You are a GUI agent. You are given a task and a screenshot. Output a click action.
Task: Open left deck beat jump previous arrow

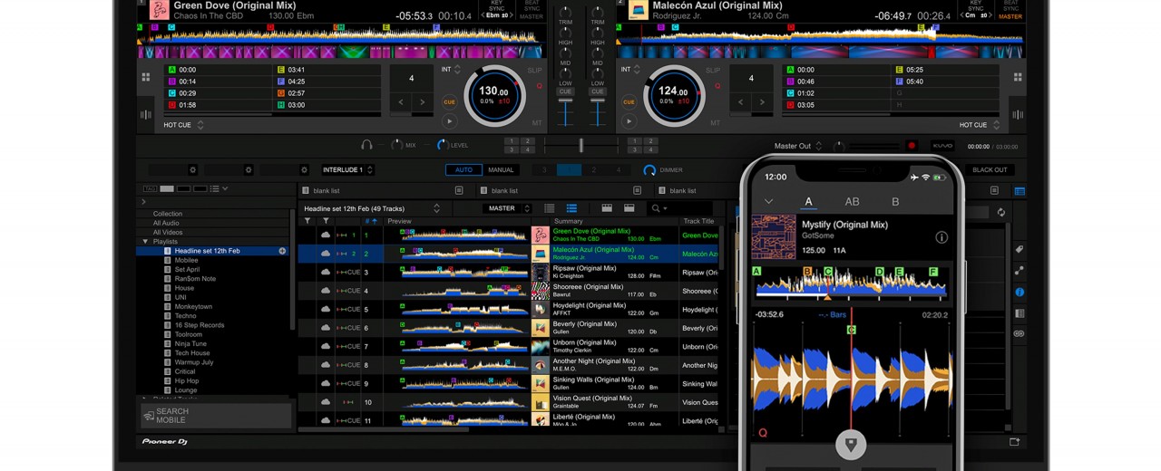click(x=402, y=102)
